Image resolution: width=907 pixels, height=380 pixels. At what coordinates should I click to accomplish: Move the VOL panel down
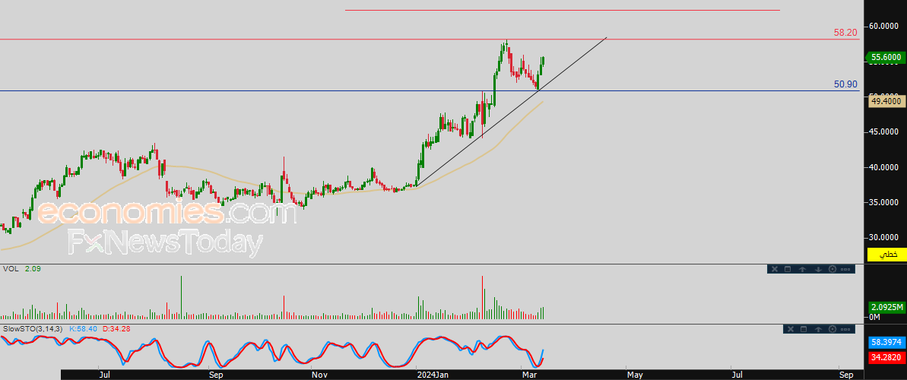click(817, 269)
